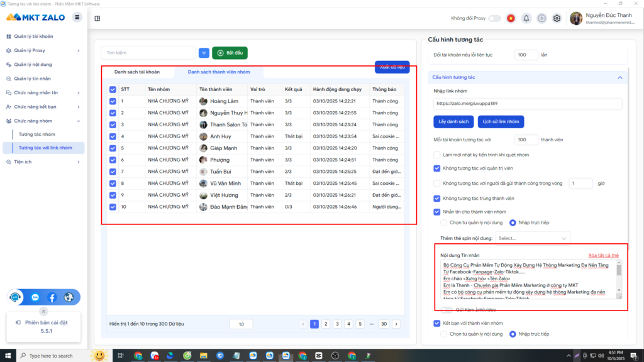Click the Nhập link nhóm URL field
Image resolution: width=644 pixels, height=362 pixels.
point(528,104)
